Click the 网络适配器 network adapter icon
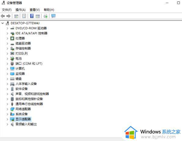The width and height of the screenshot is (182, 141). [12, 109]
